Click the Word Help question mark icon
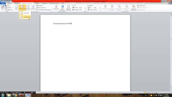This screenshot has width=172, height=97. [171, 3]
